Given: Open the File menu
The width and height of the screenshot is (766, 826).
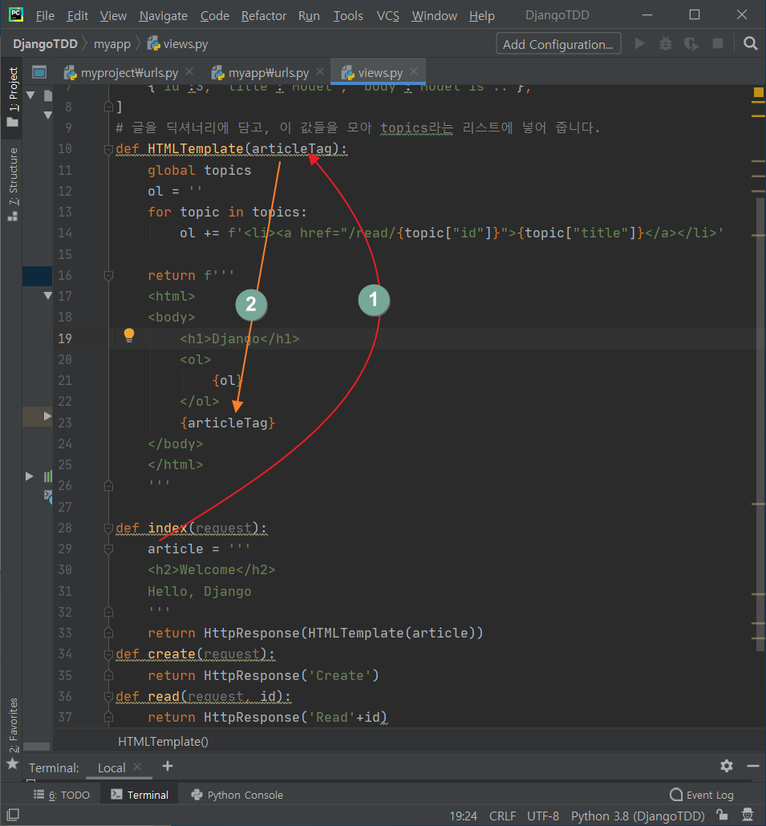Looking at the screenshot, I should coord(45,16).
